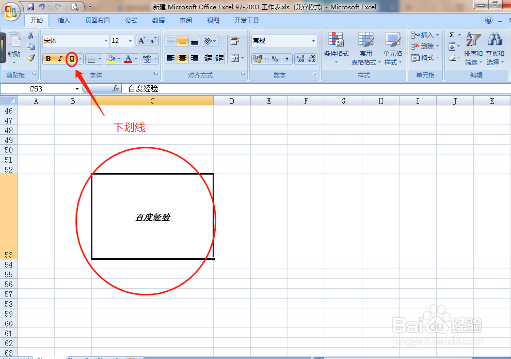The width and height of the screenshot is (511, 359).
Task: Click the Fill down arrow icon
Action: pos(452,46)
